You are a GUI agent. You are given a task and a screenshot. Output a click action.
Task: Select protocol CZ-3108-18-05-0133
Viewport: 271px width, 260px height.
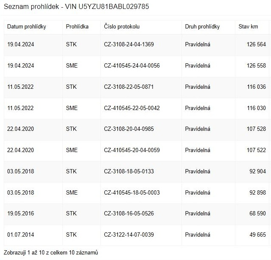tap(132, 171)
